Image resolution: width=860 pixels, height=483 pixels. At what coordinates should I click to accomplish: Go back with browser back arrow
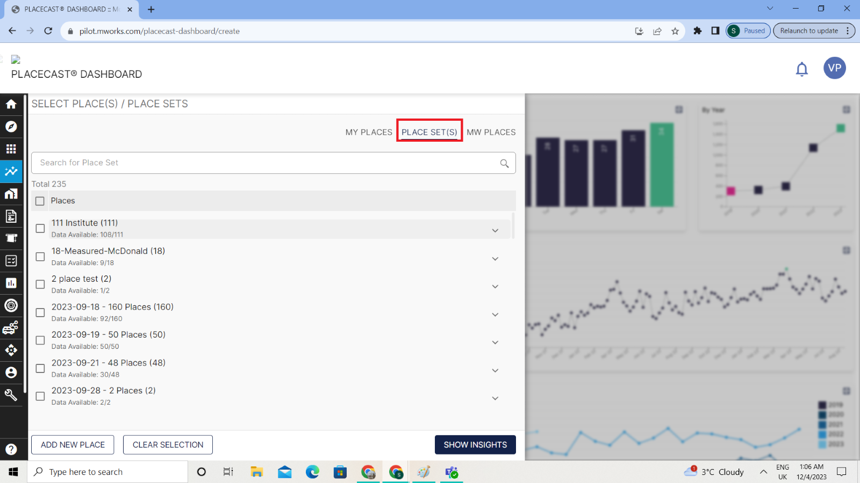point(12,31)
